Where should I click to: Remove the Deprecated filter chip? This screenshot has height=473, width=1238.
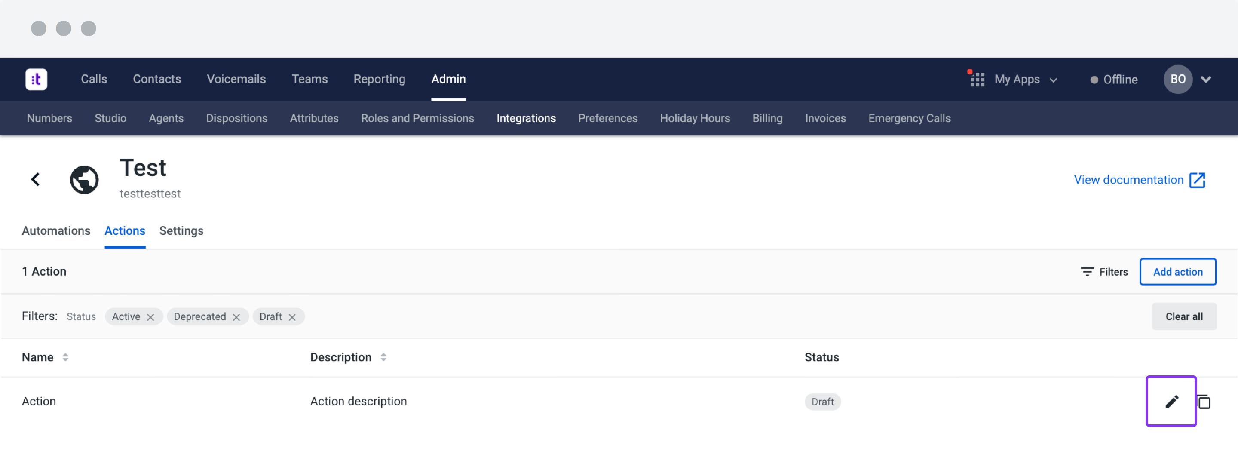pos(236,317)
